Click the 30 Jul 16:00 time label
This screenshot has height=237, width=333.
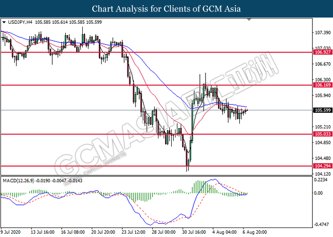click(194, 232)
